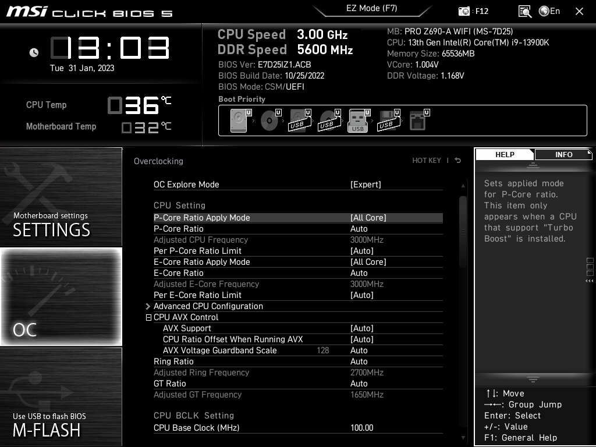The width and height of the screenshot is (596, 447).
Task: Click the DDR Voltage 1.168V text
Action: 425,76
